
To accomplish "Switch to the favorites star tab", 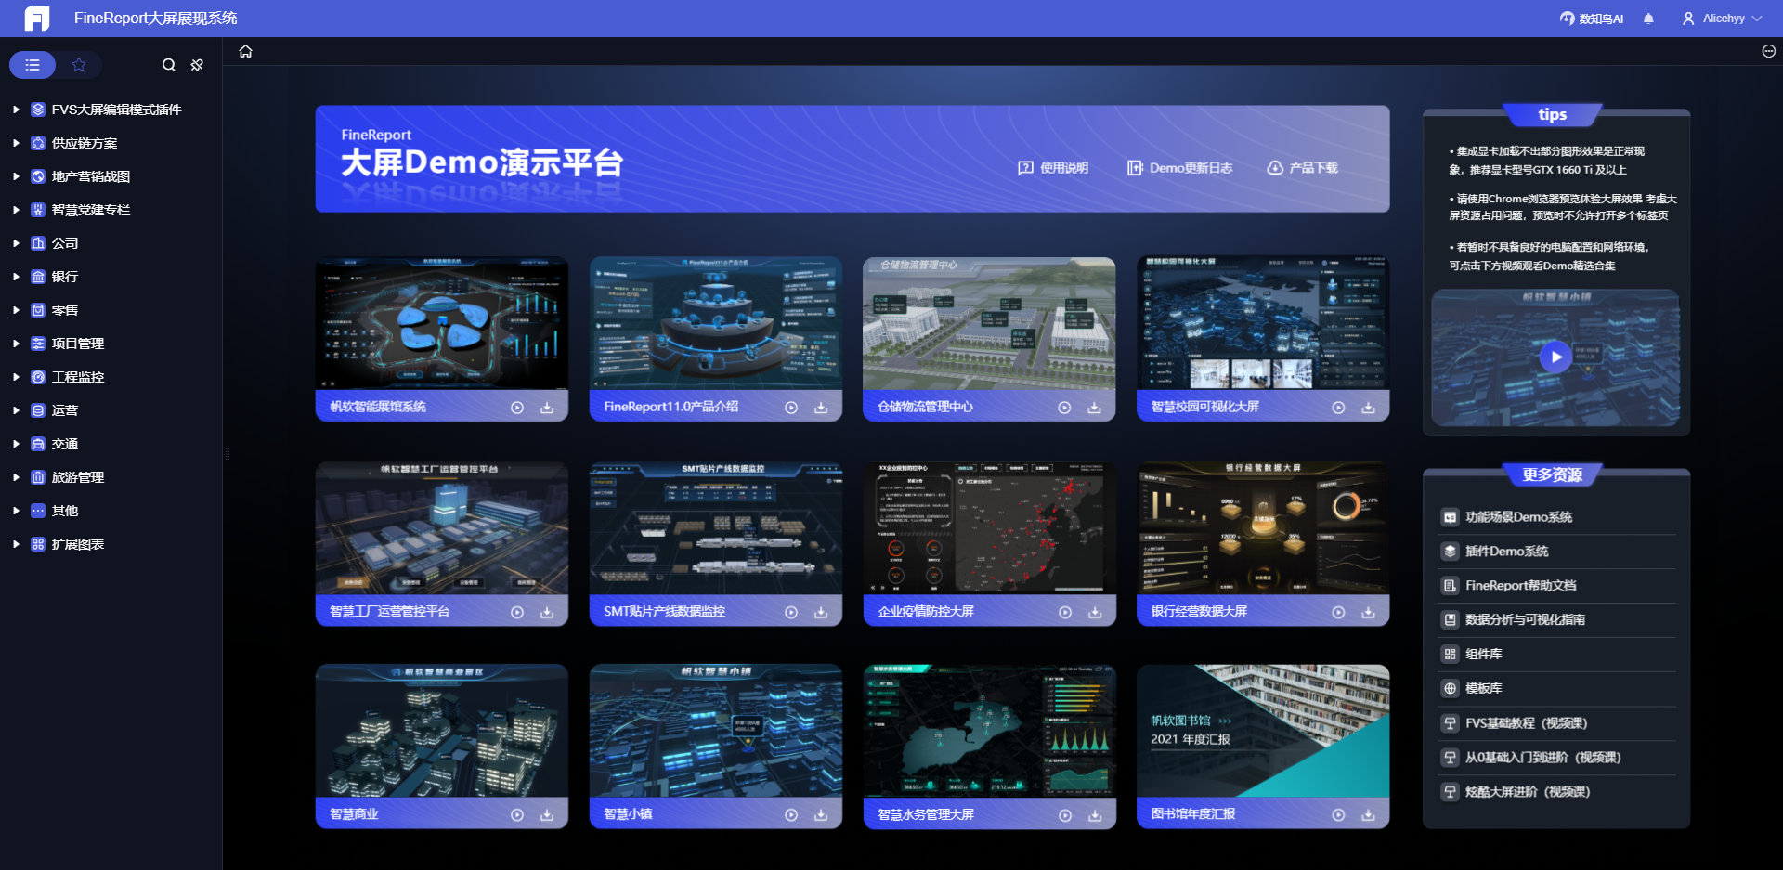I will coord(79,65).
